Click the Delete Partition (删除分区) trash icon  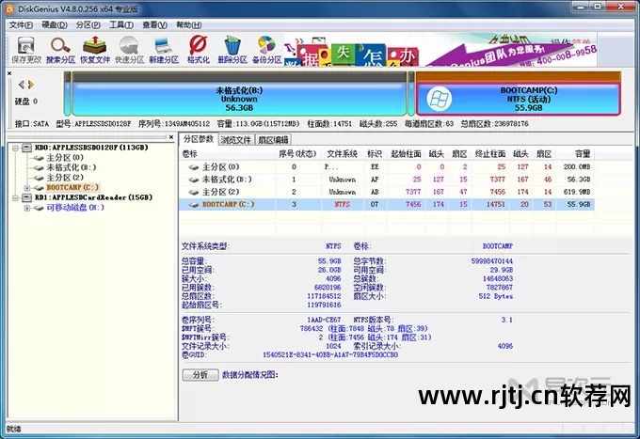point(232,49)
